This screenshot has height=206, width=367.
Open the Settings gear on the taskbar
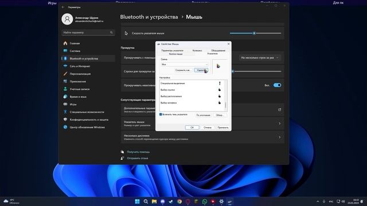coord(221,201)
